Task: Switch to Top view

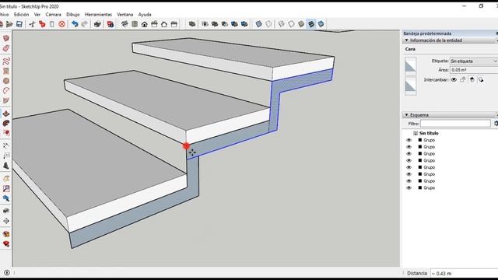Action: [135, 24]
